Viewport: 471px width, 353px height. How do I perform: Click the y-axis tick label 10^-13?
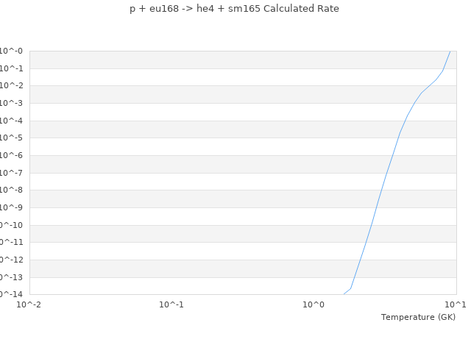[10, 277]
